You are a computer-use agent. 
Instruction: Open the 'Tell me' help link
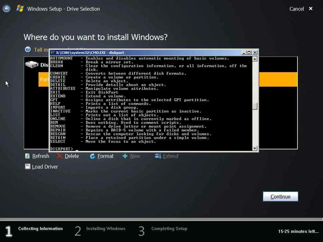[41, 50]
